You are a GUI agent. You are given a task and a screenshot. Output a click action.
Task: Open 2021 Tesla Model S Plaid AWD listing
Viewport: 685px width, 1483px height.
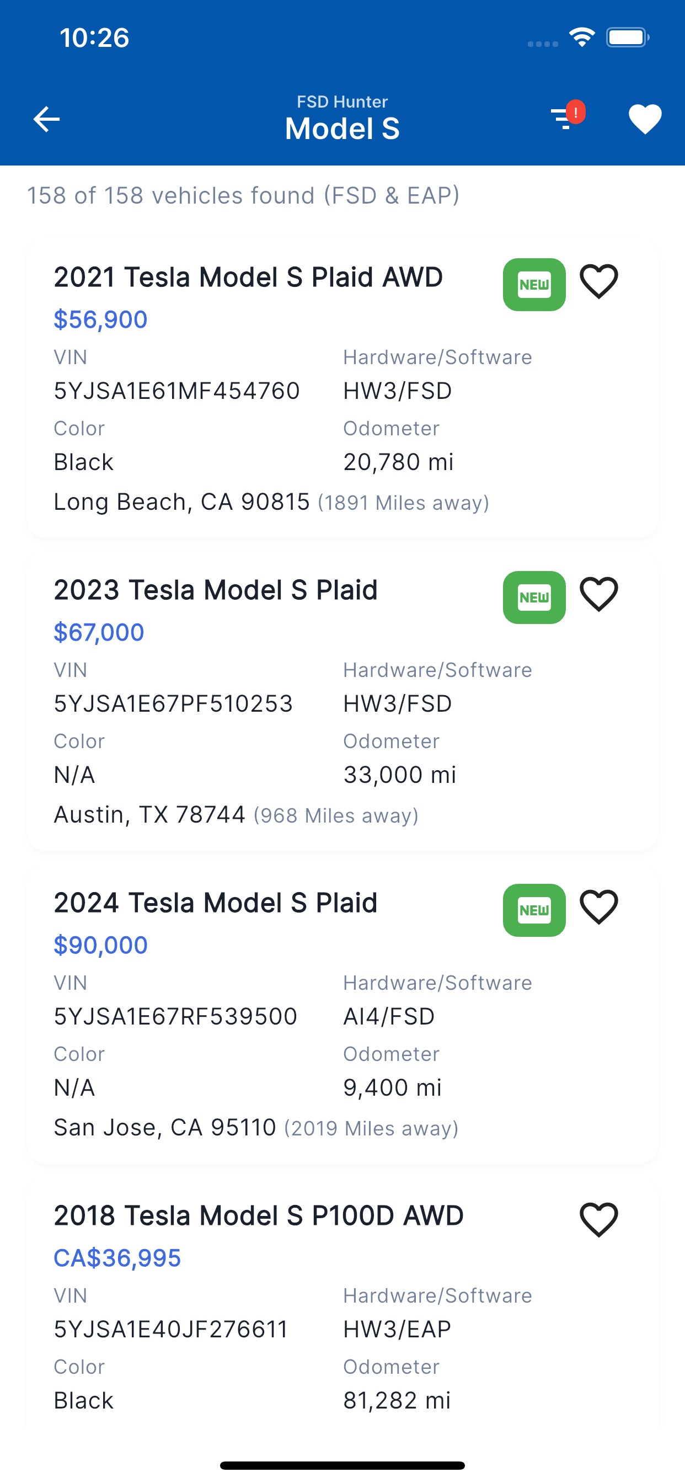click(248, 277)
